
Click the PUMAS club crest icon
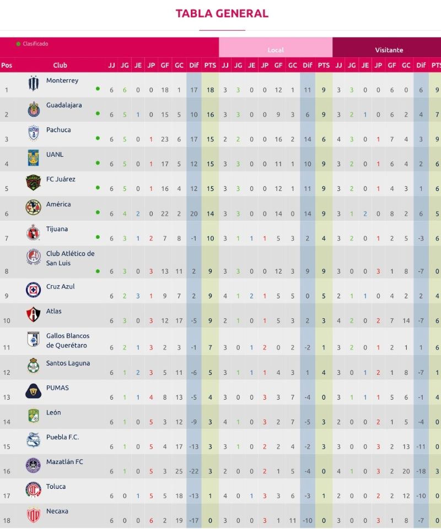tap(34, 391)
